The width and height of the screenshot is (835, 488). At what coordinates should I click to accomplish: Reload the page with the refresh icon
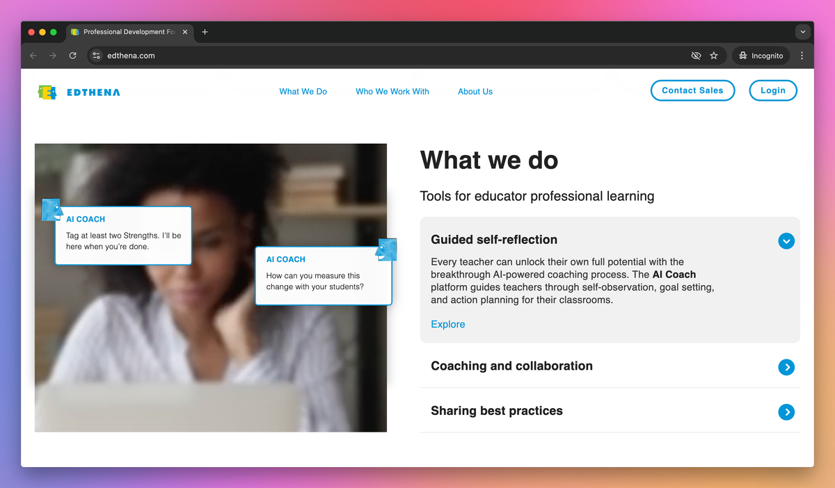coord(72,56)
